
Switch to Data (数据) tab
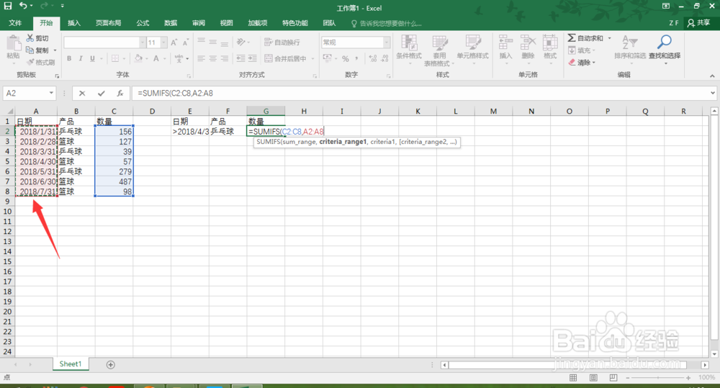point(171,23)
